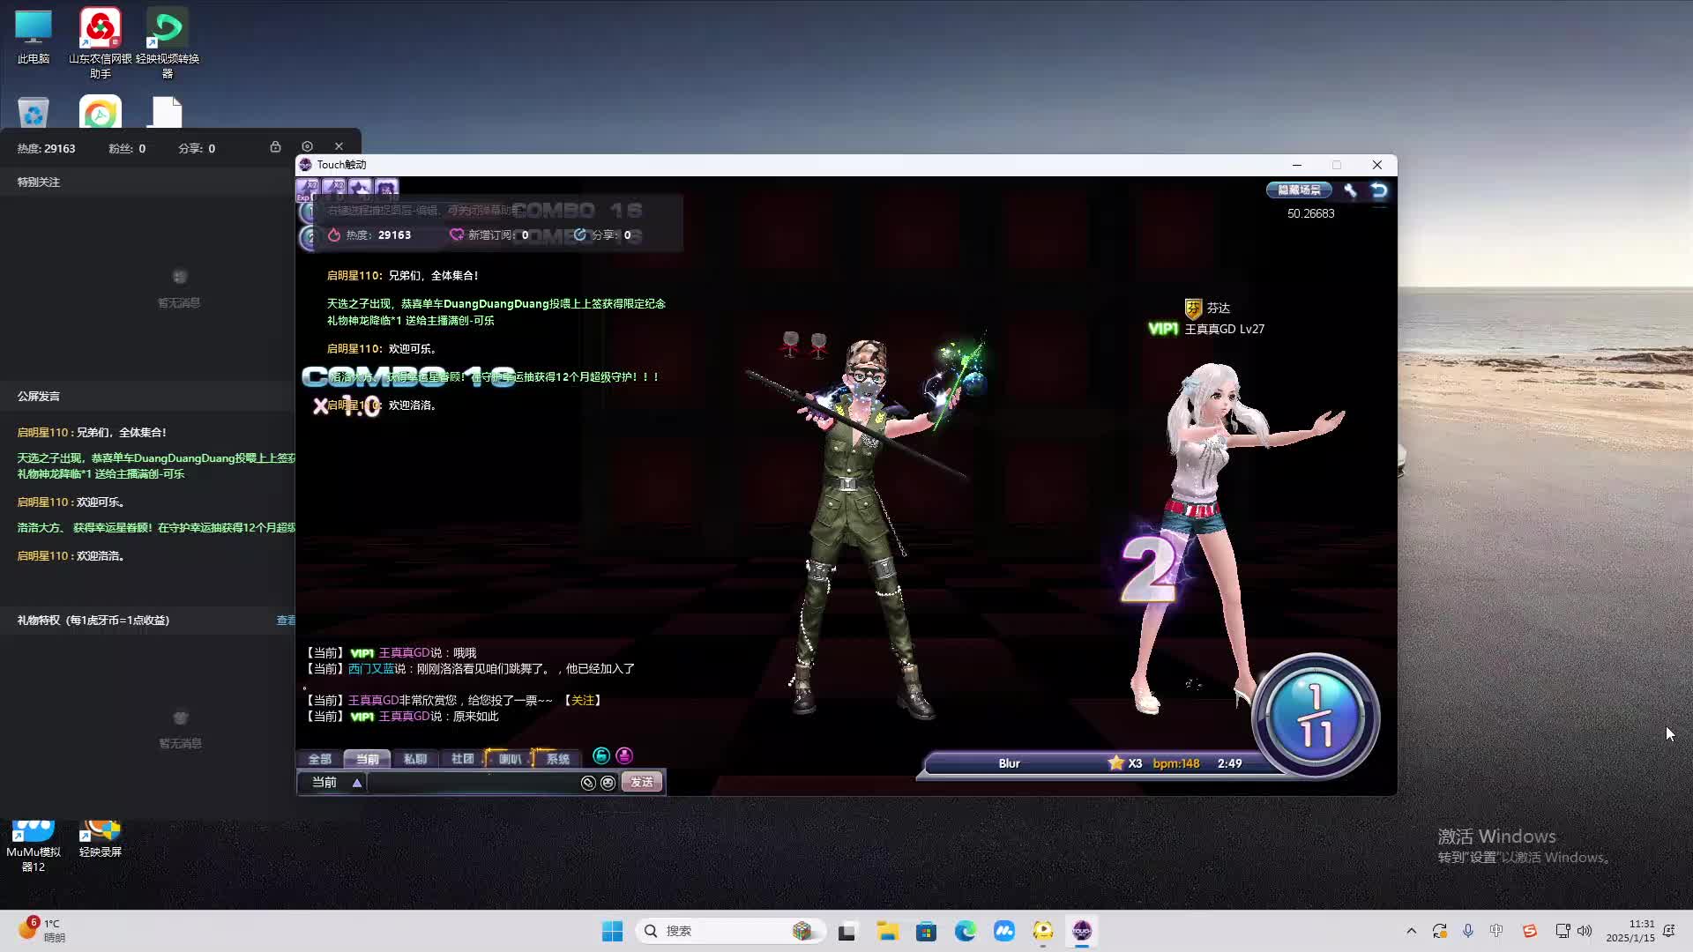Viewport: 1693px width, 952px height.
Task: Switch to the 系统 chat tab
Action: (557, 759)
